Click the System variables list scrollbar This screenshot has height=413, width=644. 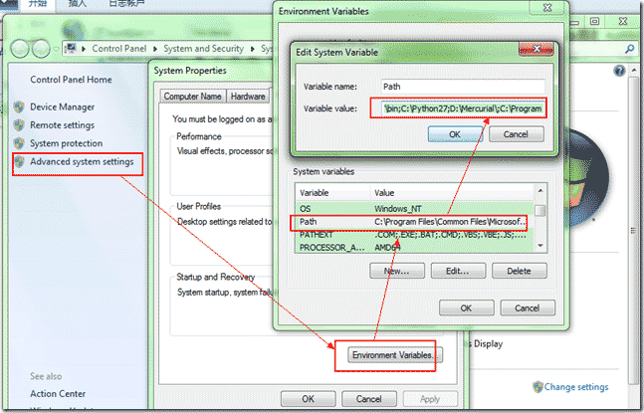coord(539,224)
